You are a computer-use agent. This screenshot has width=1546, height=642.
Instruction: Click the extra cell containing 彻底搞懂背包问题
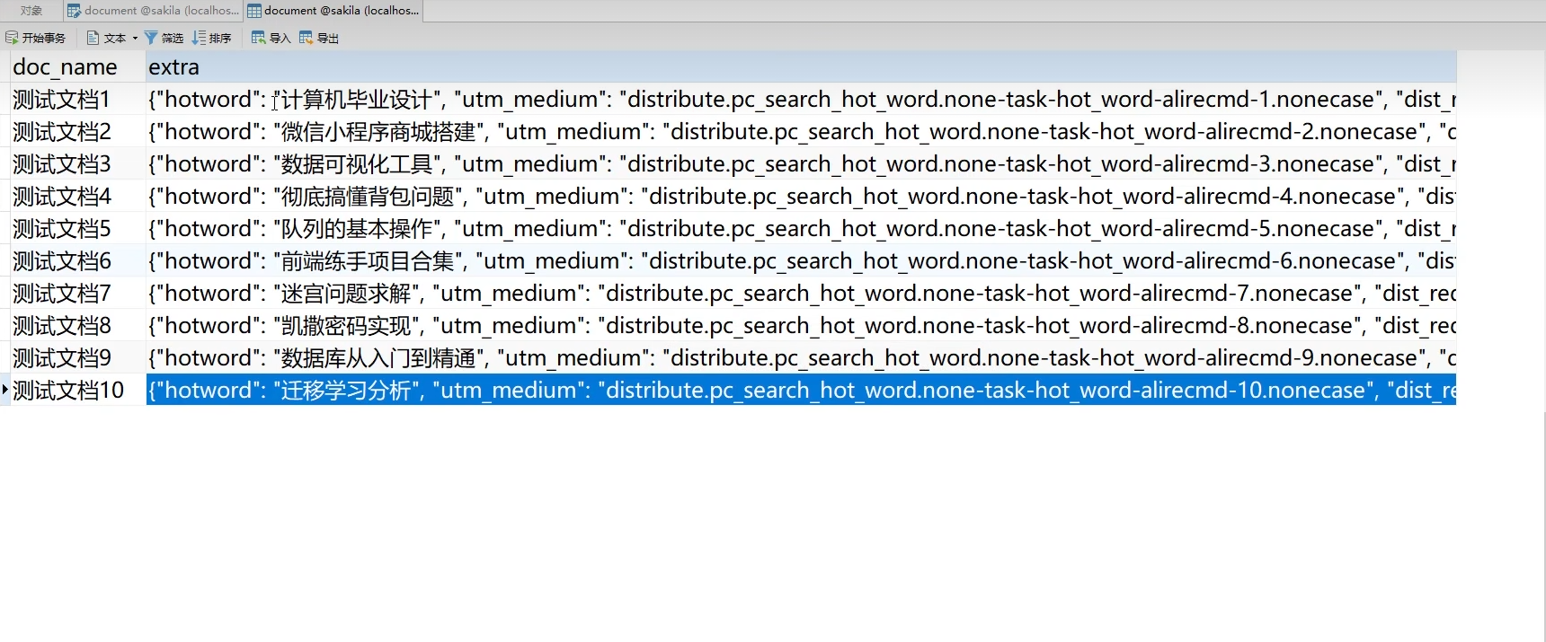[801, 197]
